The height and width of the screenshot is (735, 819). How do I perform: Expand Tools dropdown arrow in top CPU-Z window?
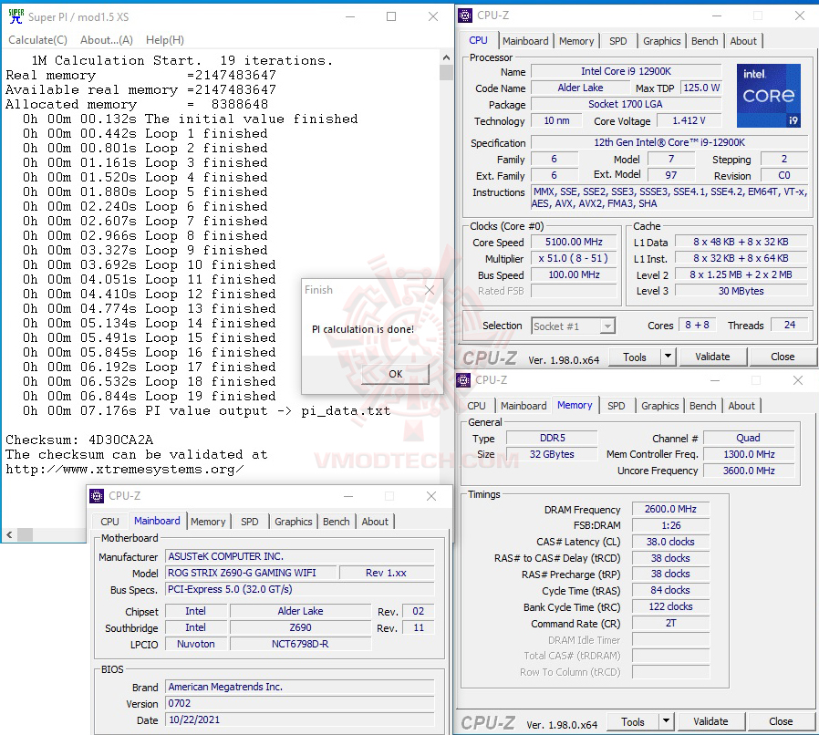[x=668, y=357]
